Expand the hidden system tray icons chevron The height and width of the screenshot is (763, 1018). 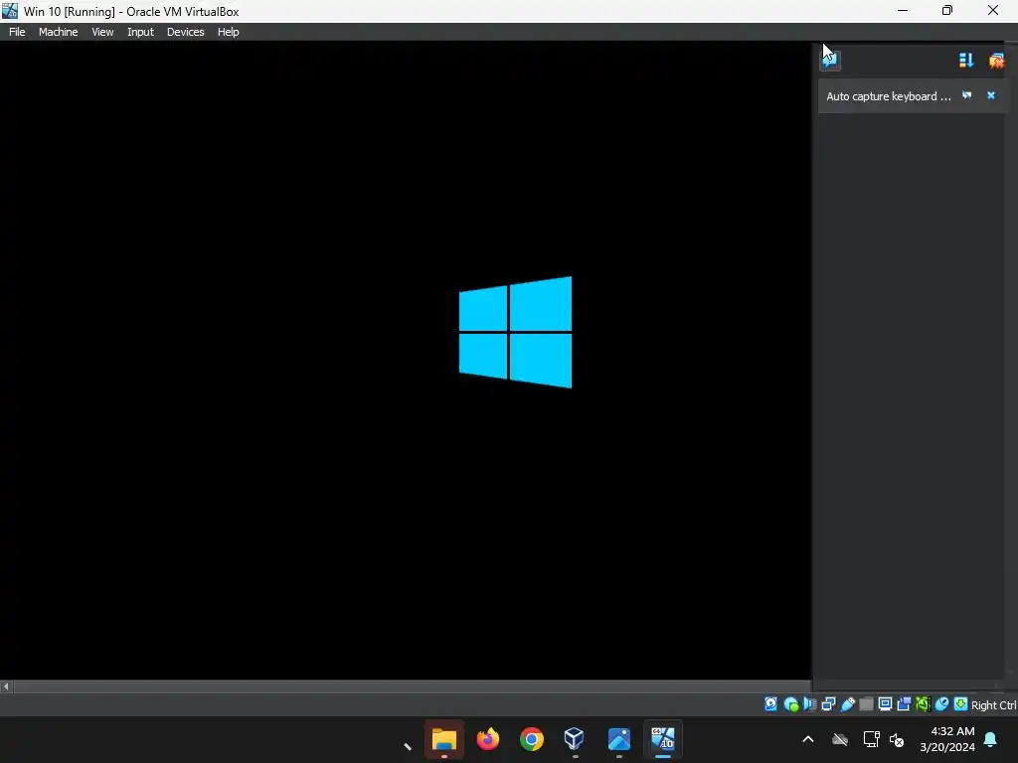coord(808,739)
